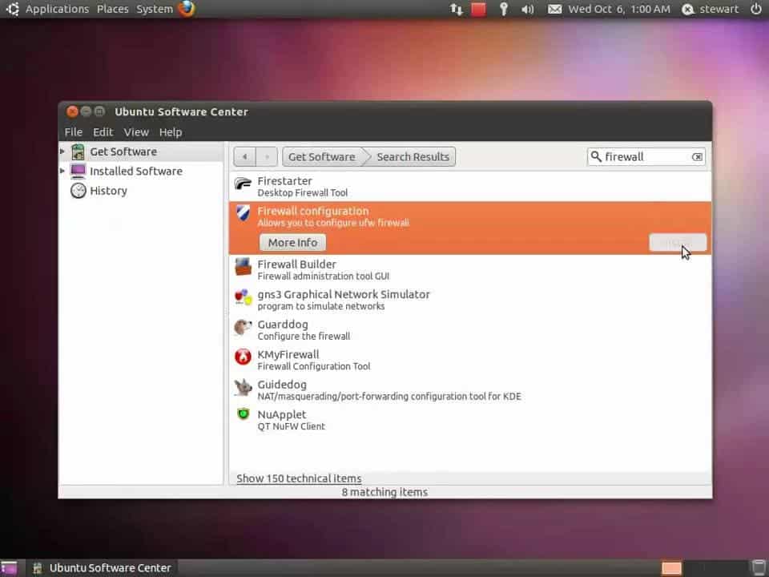
Task: Launch Firefox from the top panel
Action: [187, 9]
